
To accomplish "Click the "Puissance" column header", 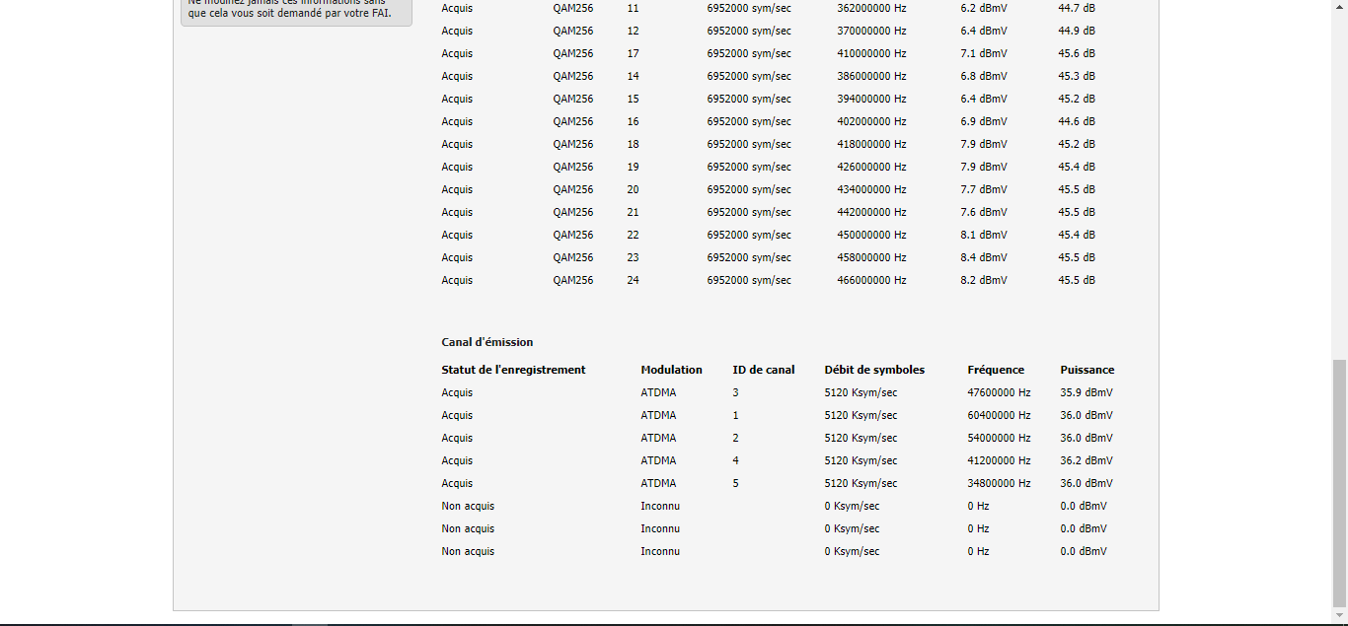I will [x=1086, y=370].
